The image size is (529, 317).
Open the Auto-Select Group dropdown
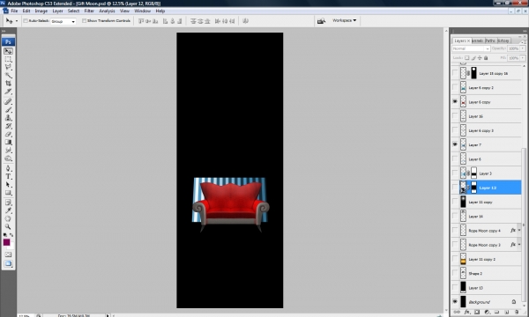63,21
